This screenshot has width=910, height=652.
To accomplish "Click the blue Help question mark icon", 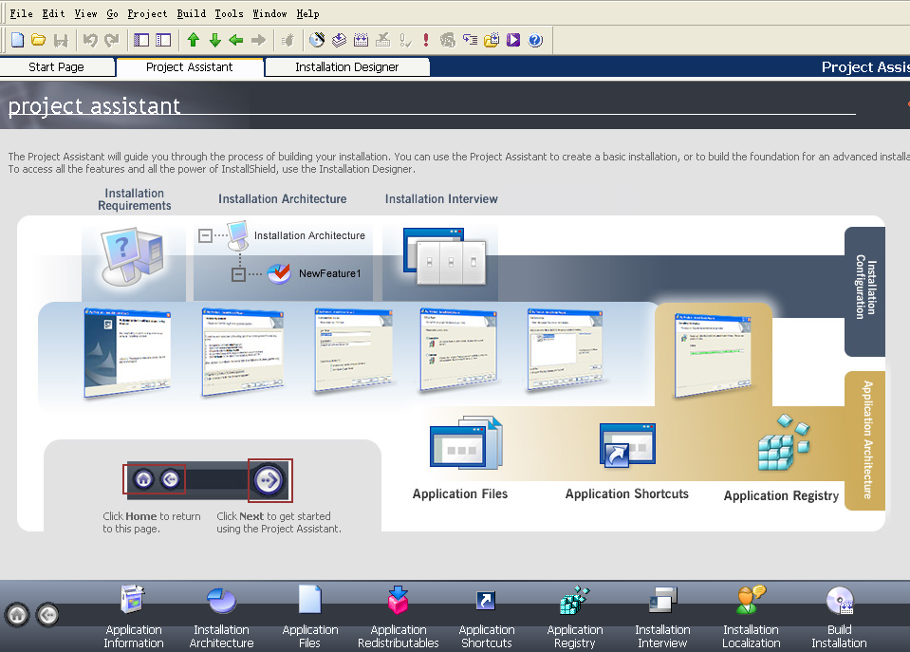I will click(x=535, y=40).
